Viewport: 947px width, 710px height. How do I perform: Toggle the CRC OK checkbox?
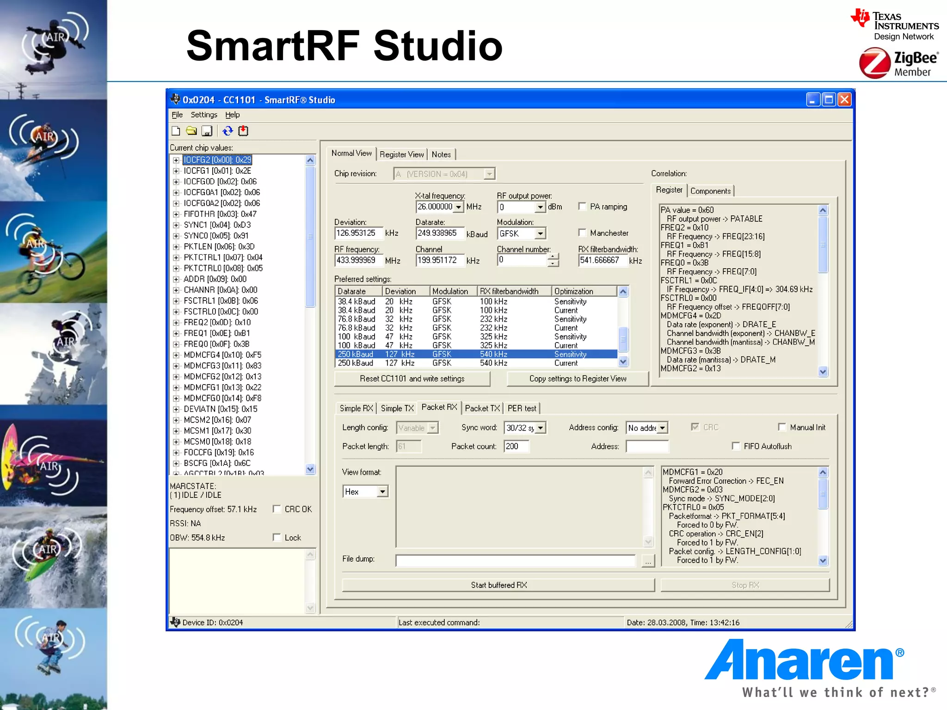click(x=277, y=509)
